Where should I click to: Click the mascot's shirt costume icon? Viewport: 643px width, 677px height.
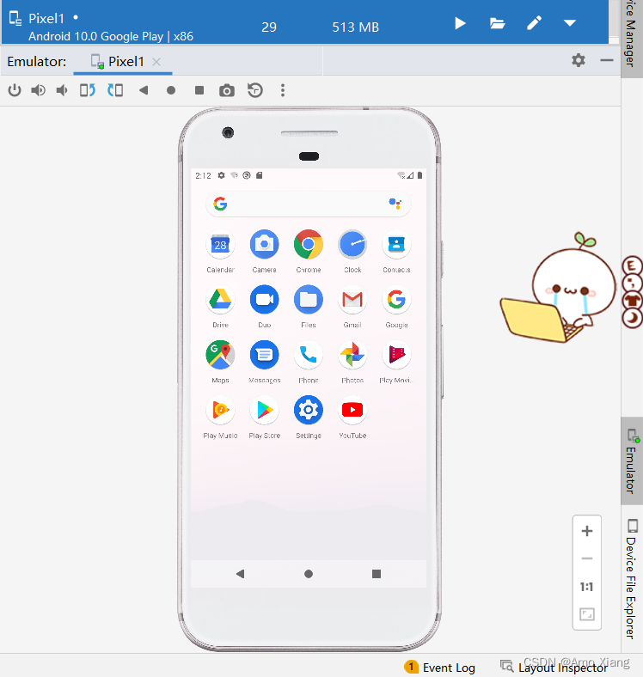pos(632,301)
